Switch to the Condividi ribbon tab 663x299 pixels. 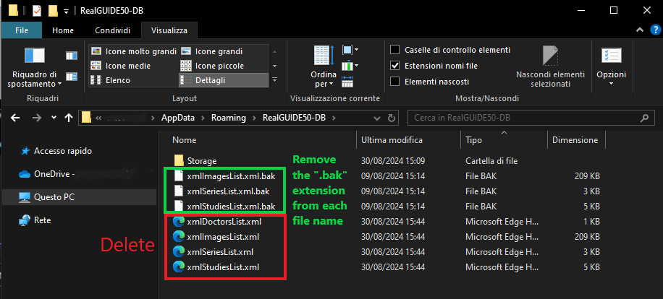pyautogui.click(x=112, y=30)
